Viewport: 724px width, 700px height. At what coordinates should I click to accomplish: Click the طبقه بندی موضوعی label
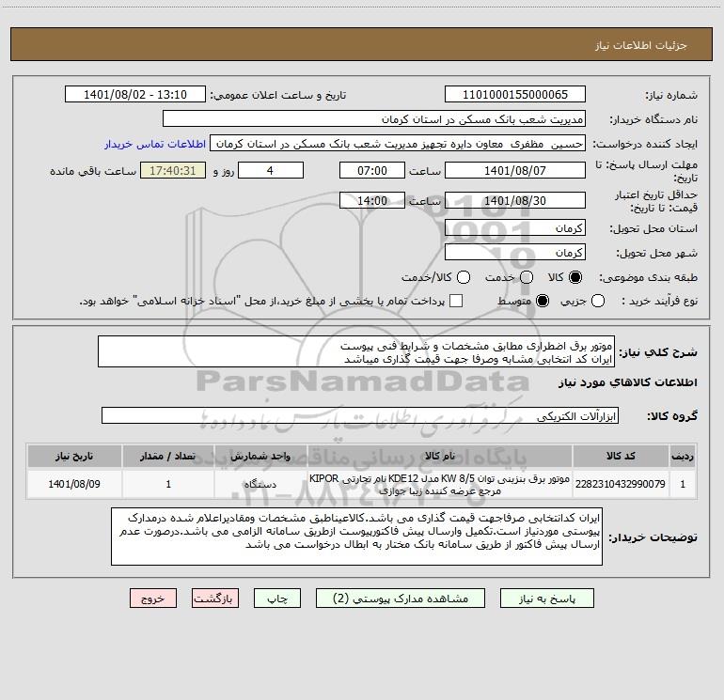(x=648, y=277)
